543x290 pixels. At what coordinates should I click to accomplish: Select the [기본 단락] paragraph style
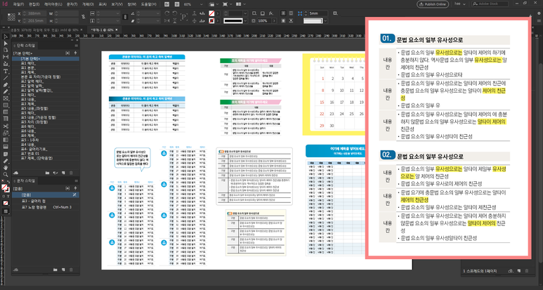click(46, 59)
